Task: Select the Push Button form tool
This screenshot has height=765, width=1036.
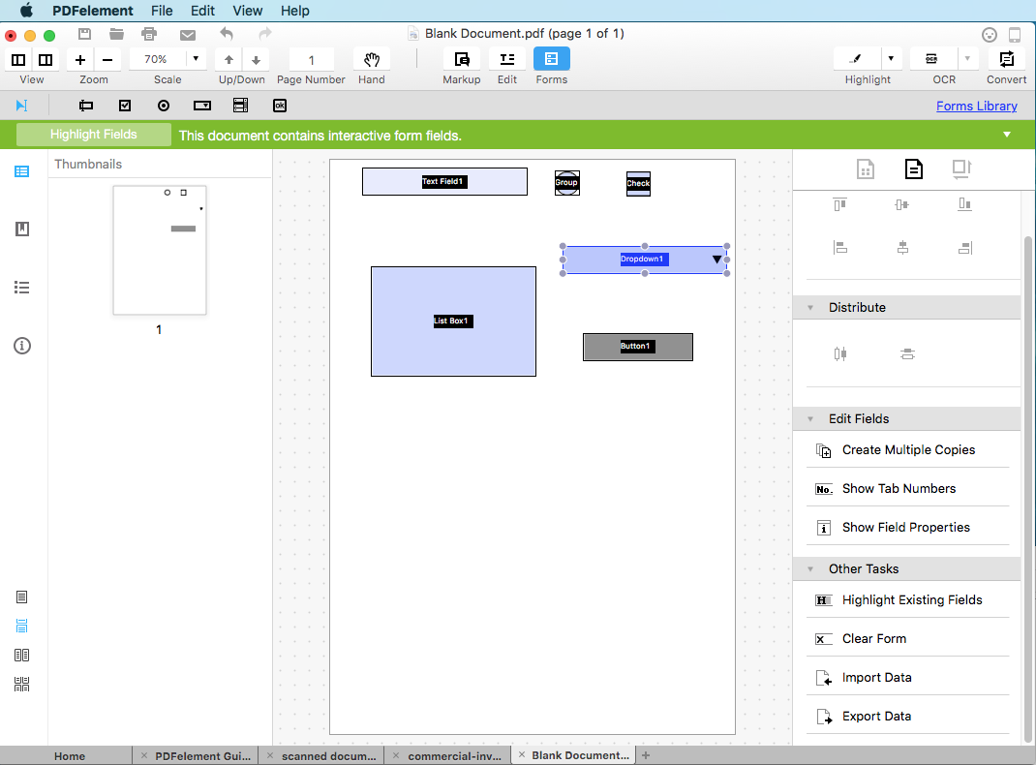Action: coord(279,105)
